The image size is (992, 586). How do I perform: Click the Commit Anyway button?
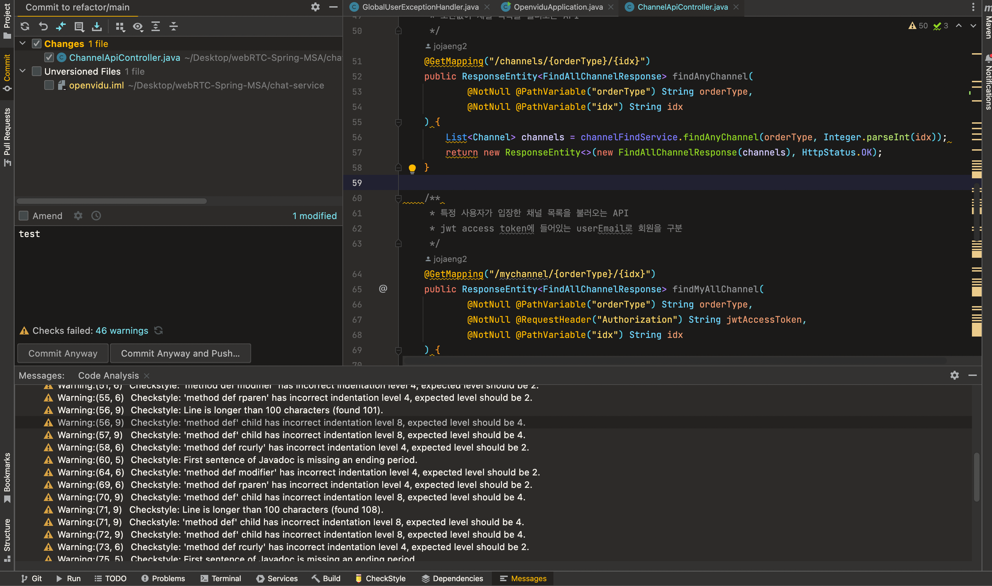(x=63, y=353)
